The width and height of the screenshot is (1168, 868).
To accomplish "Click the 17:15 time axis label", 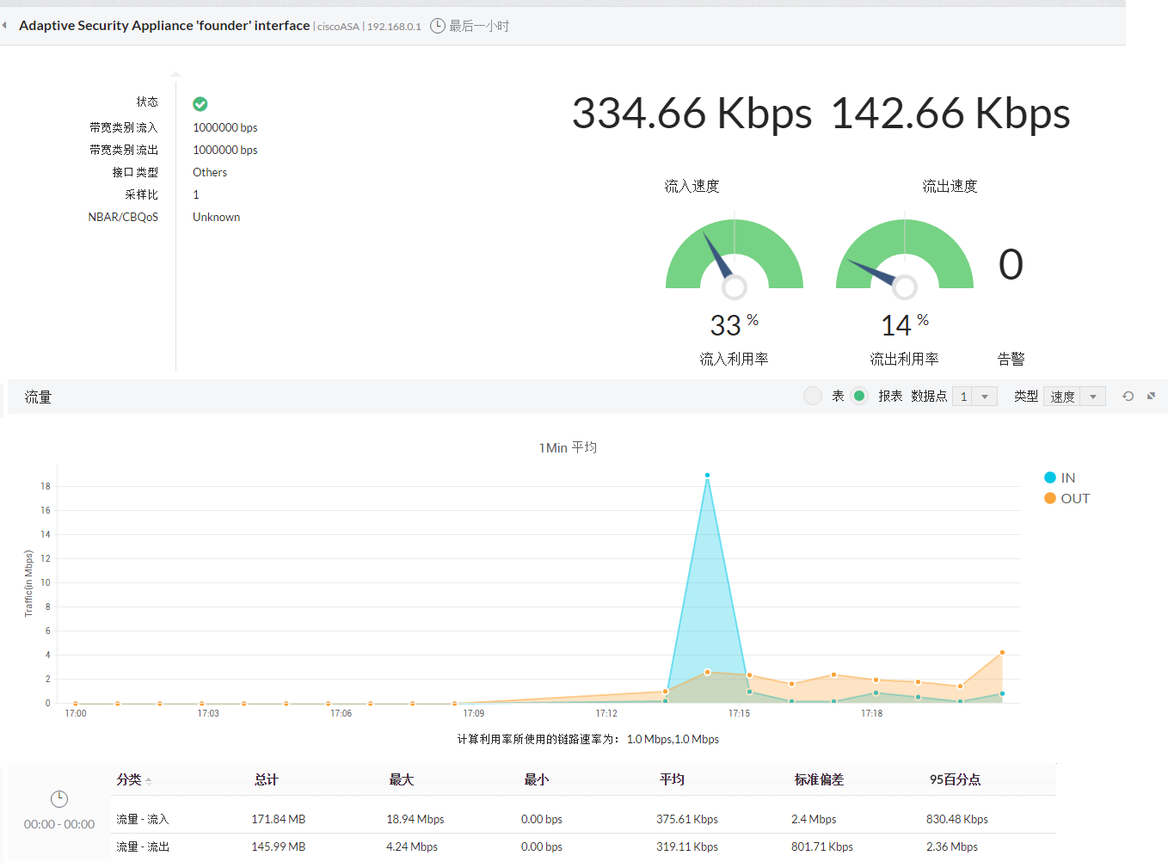I will 739,713.
